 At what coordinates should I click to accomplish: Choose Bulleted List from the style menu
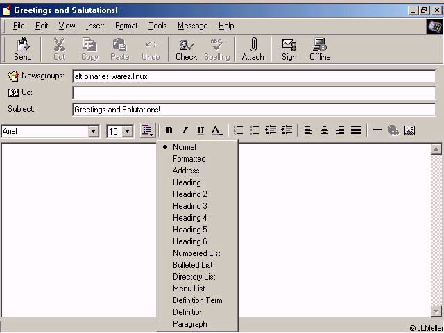197,265
